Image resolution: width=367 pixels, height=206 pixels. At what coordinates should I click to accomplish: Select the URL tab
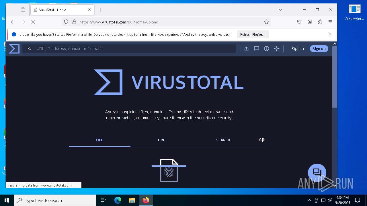coord(161,140)
